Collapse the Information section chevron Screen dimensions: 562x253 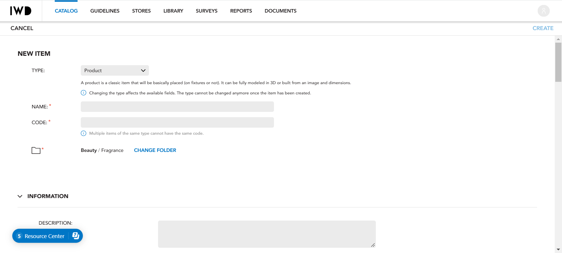click(20, 196)
